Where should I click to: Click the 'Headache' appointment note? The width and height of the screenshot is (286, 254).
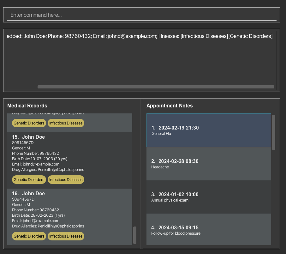(x=160, y=167)
